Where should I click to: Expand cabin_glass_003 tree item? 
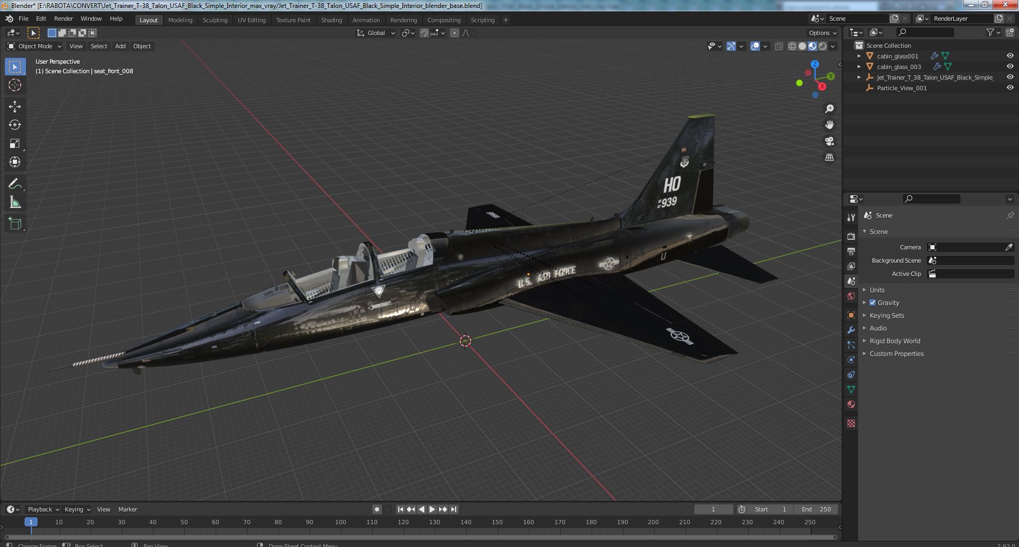click(859, 66)
